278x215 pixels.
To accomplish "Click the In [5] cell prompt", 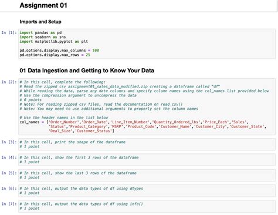I will point(9,173).
